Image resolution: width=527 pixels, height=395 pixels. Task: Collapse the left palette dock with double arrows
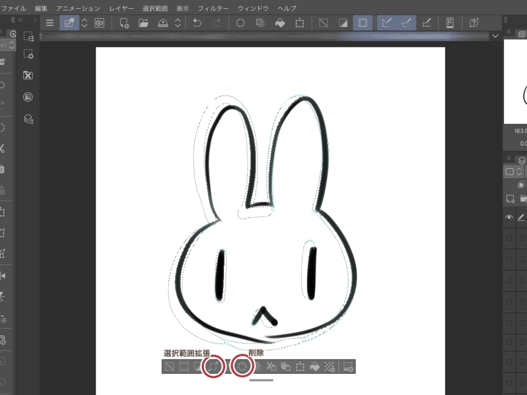pyautogui.click(x=21, y=20)
